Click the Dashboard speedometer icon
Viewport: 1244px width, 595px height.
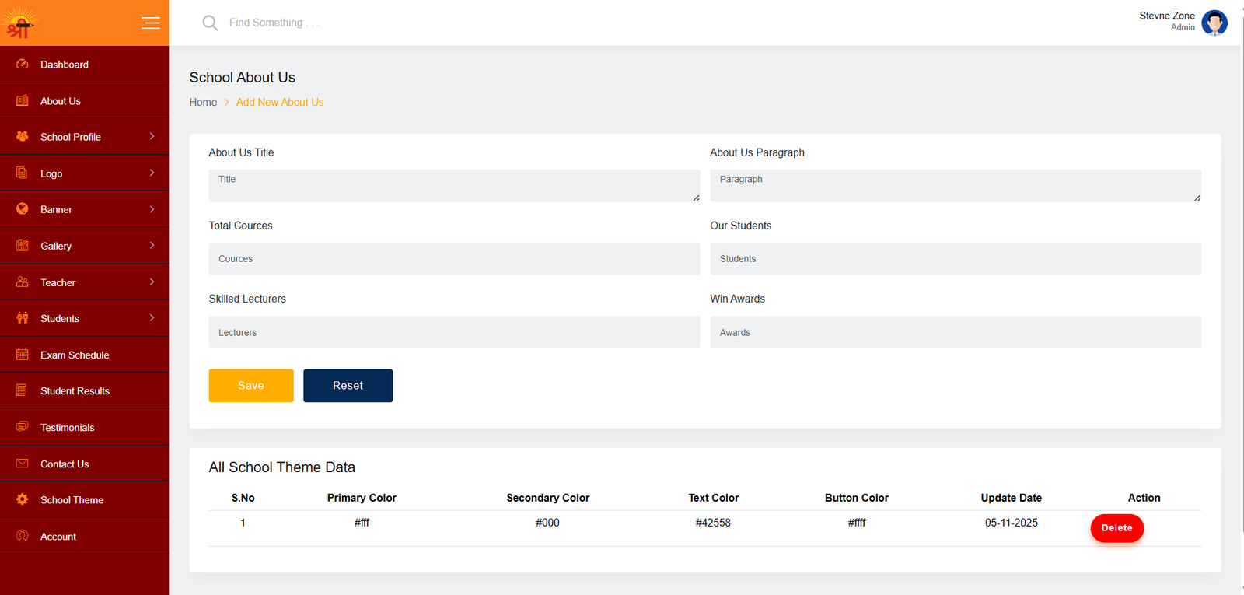coord(23,64)
